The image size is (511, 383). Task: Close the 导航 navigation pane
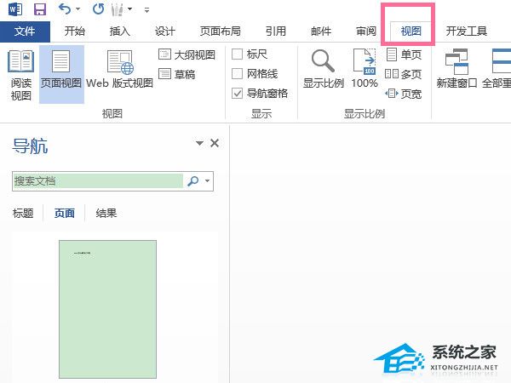click(x=215, y=143)
